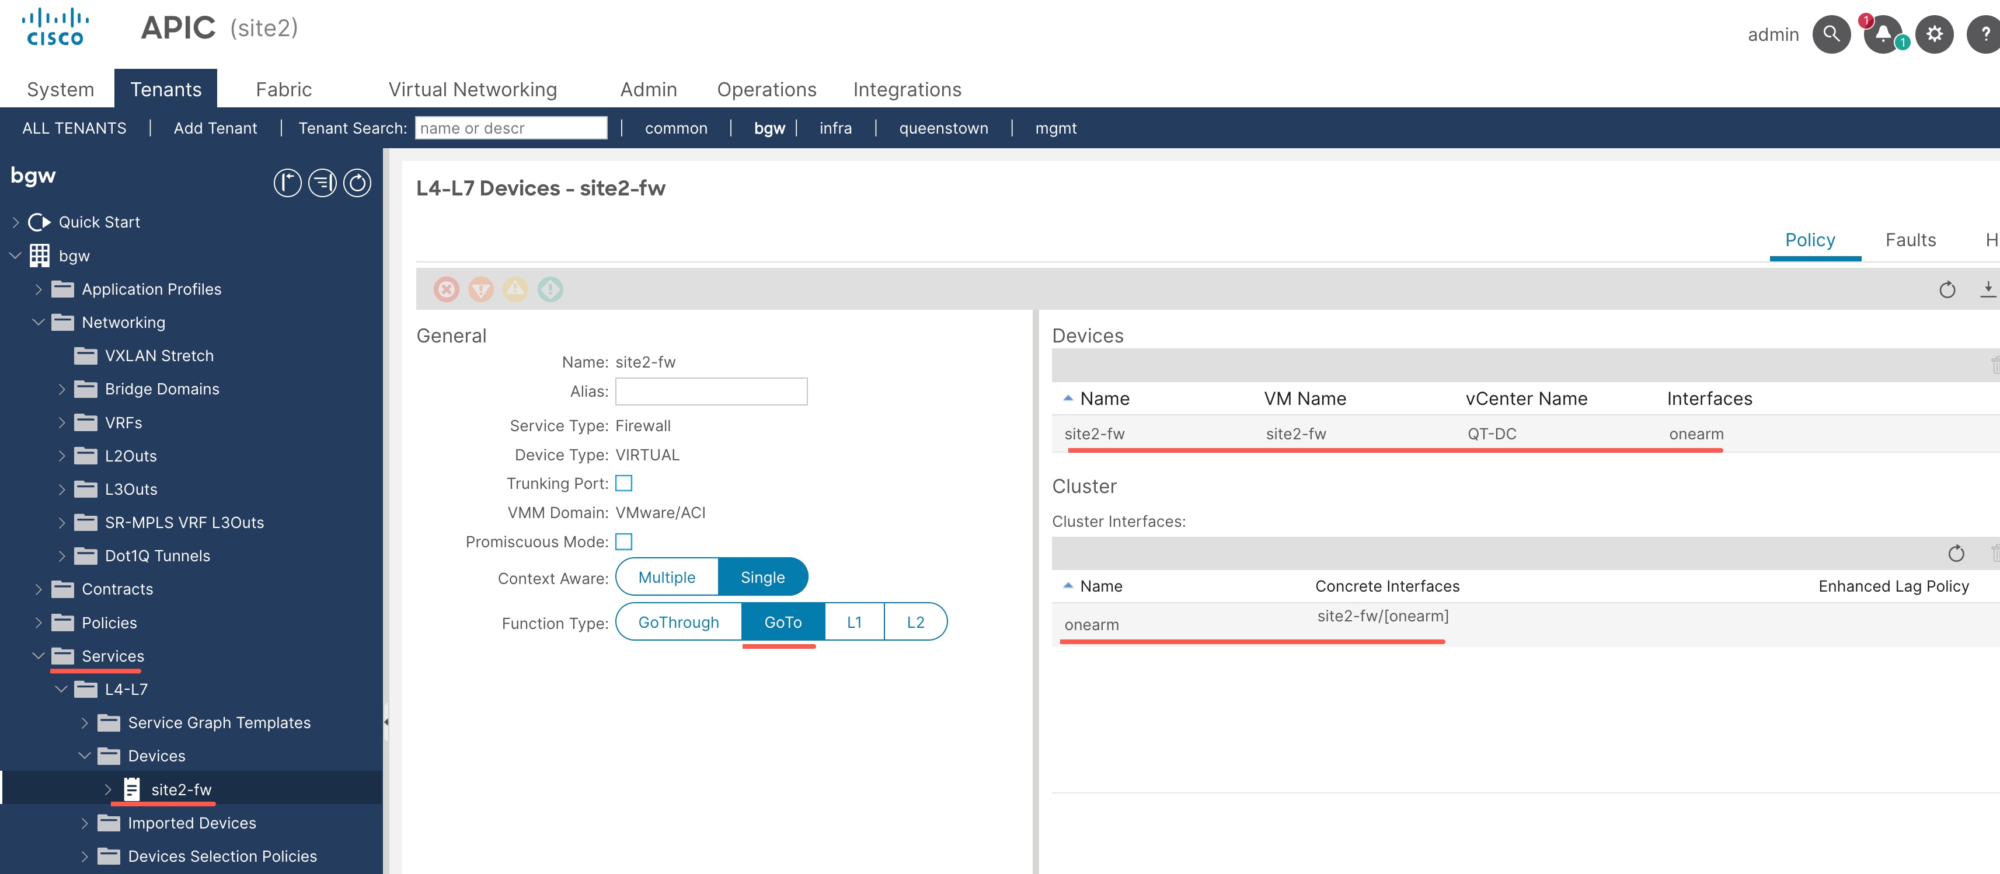The image size is (2000, 874).
Task: Expand Application Profiles chevron
Action: click(38, 289)
